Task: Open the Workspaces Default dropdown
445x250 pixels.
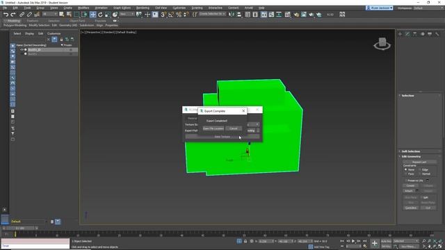Action: pyautogui.click(x=428, y=8)
